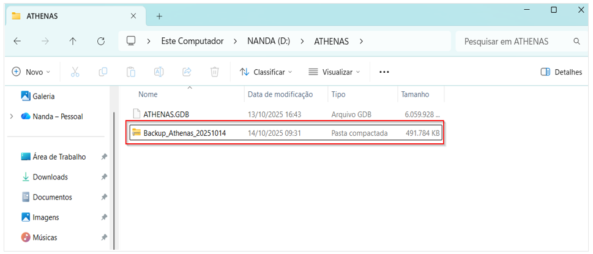Viewport: 593px width, 254px height.
Task: Click the Cut scissors icon
Action: [75, 72]
